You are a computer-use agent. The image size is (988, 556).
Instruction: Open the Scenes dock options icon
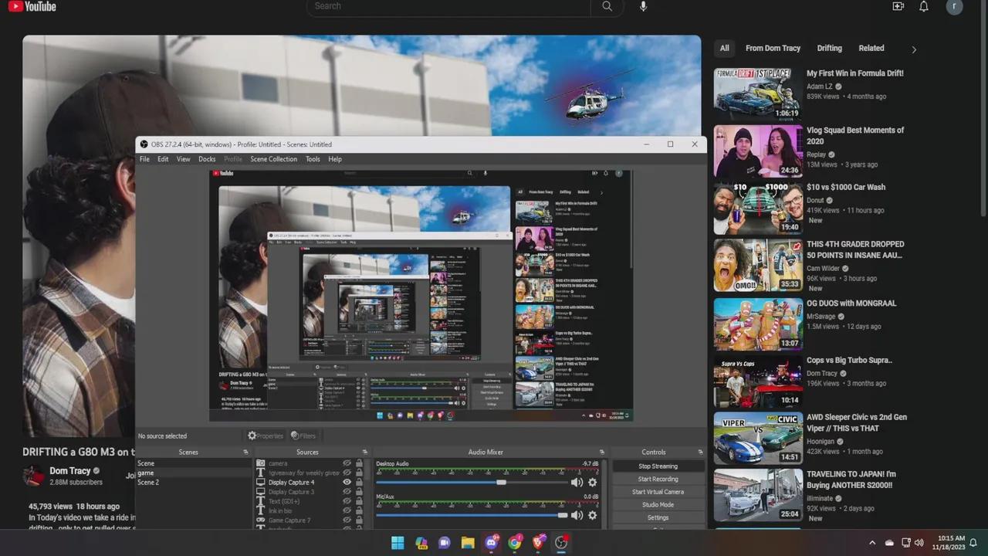[x=246, y=453]
